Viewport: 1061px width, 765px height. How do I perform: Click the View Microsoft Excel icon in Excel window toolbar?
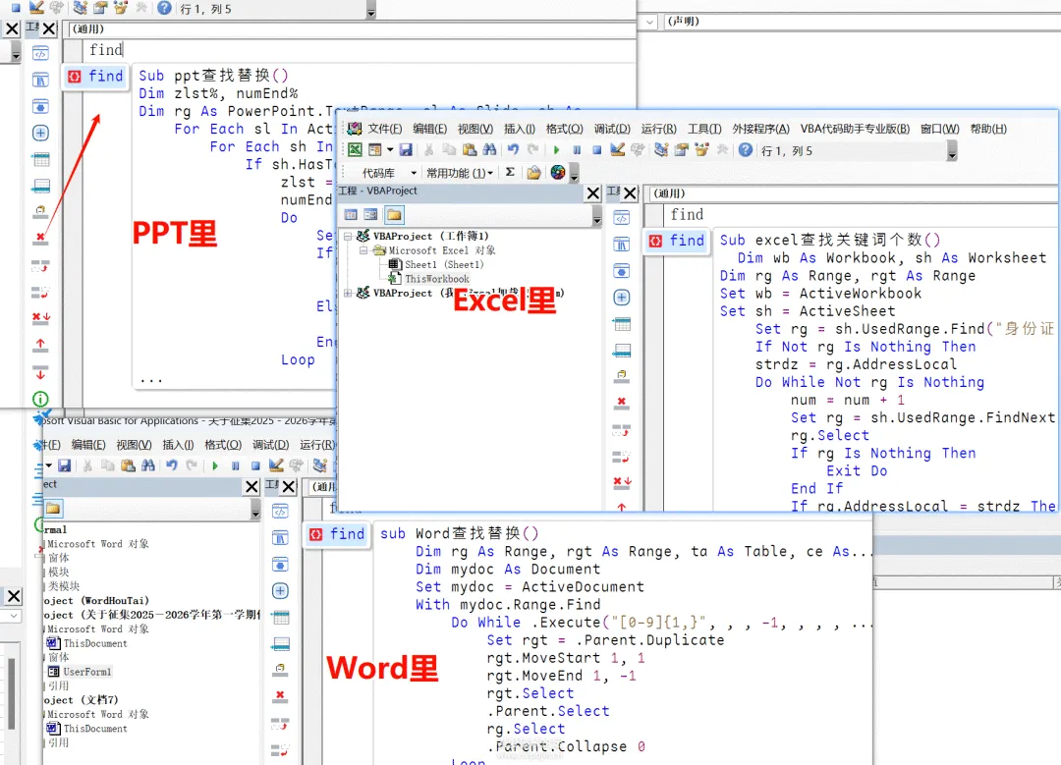tap(356, 150)
